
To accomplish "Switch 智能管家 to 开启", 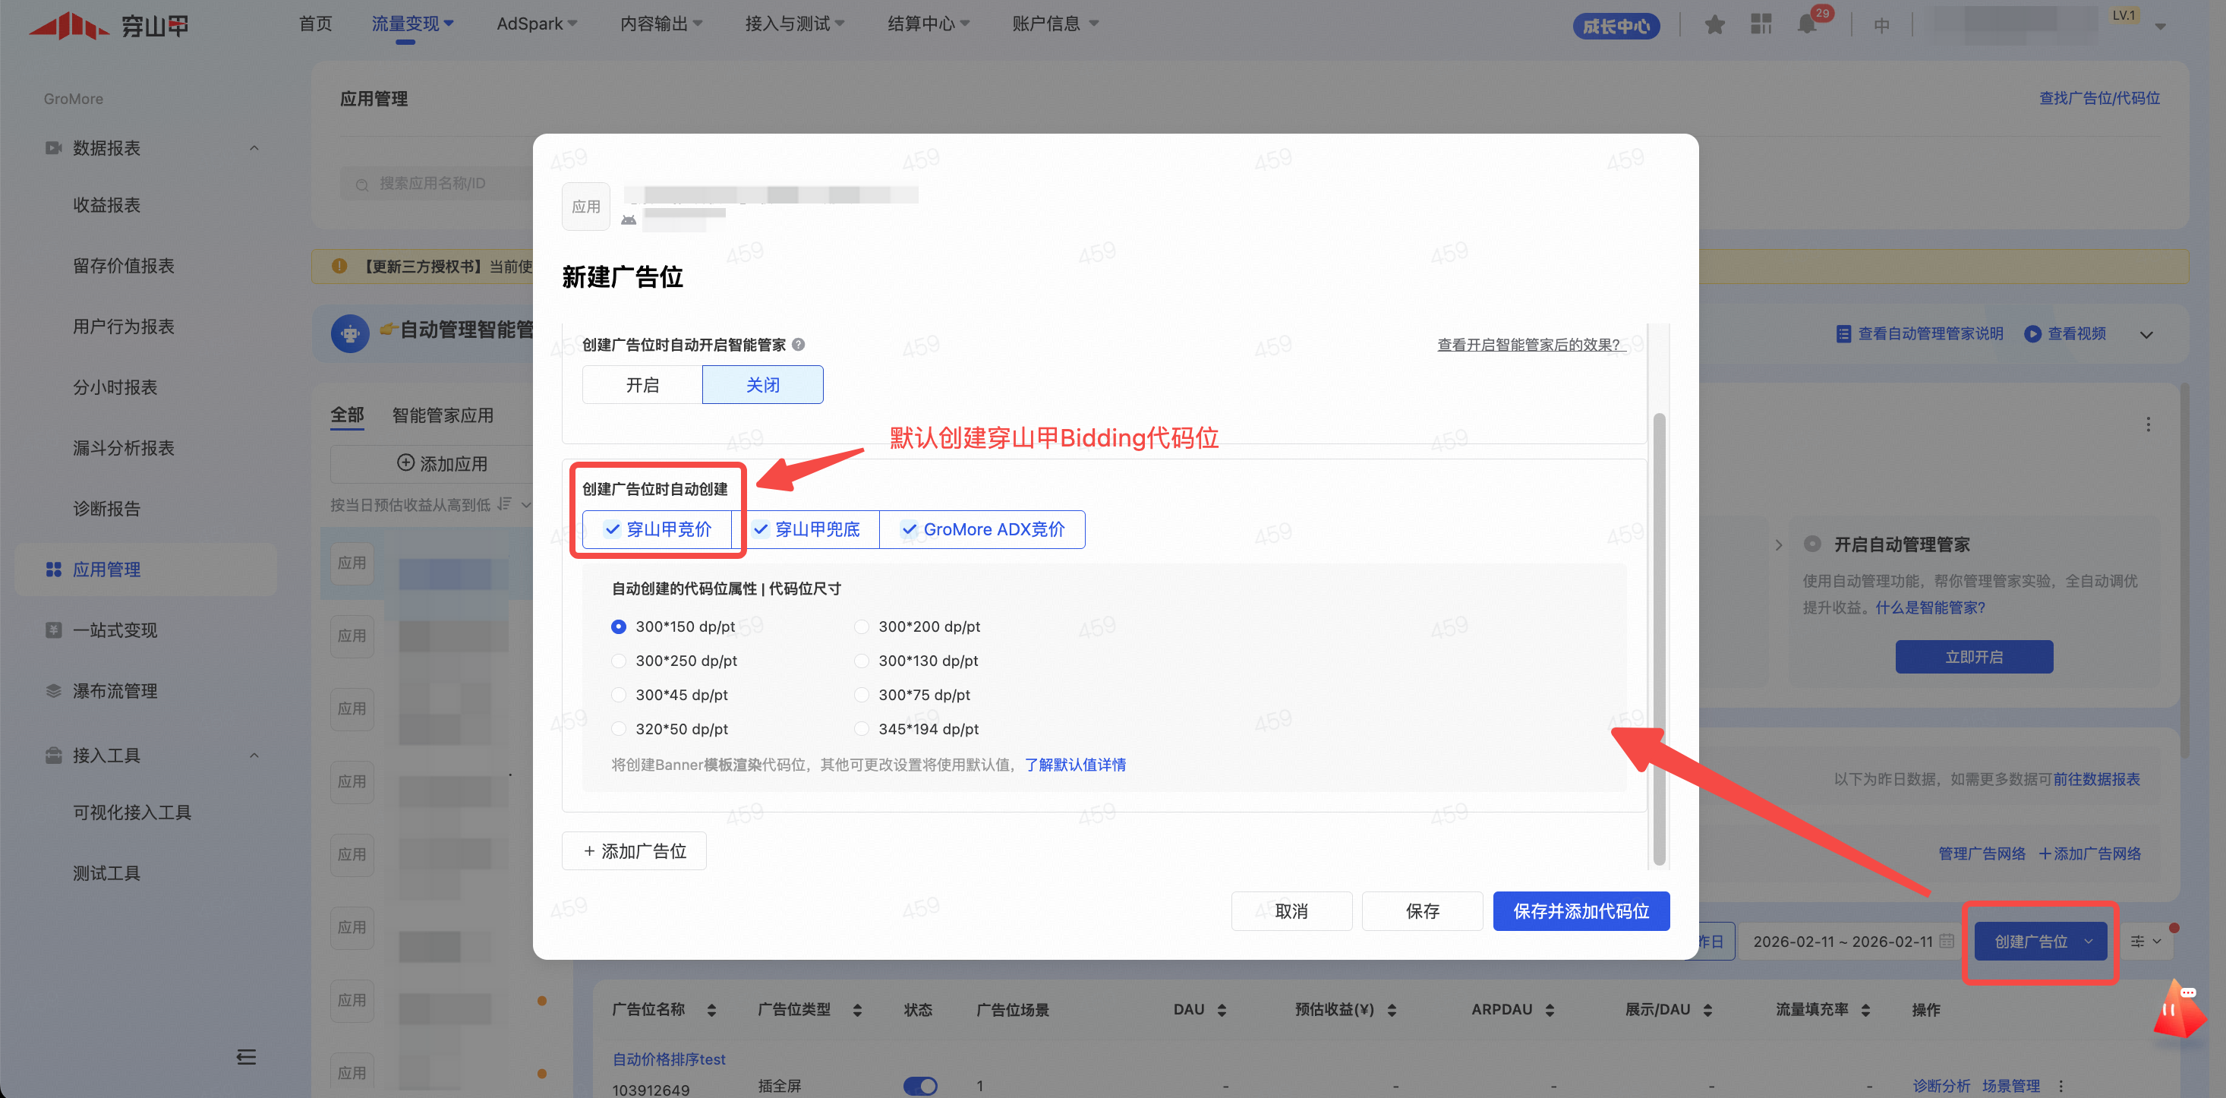I will [x=642, y=385].
